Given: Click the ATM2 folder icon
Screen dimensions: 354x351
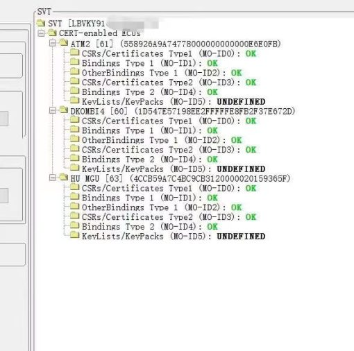Looking at the screenshot, I should tap(63, 42).
